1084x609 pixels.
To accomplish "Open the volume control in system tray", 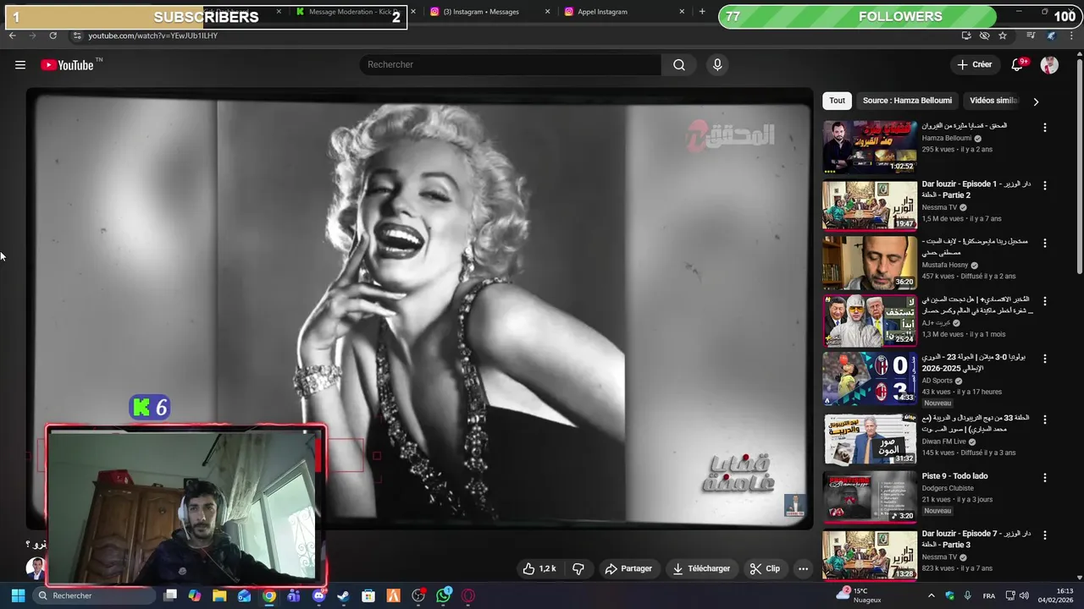I will (x=1024, y=595).
